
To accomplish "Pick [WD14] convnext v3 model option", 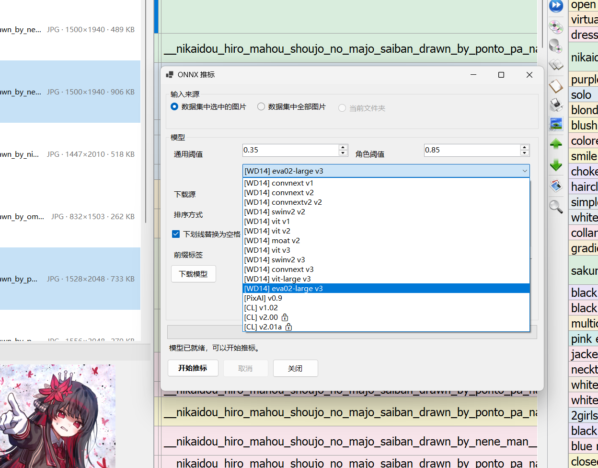I will click(x=386, y=269).
